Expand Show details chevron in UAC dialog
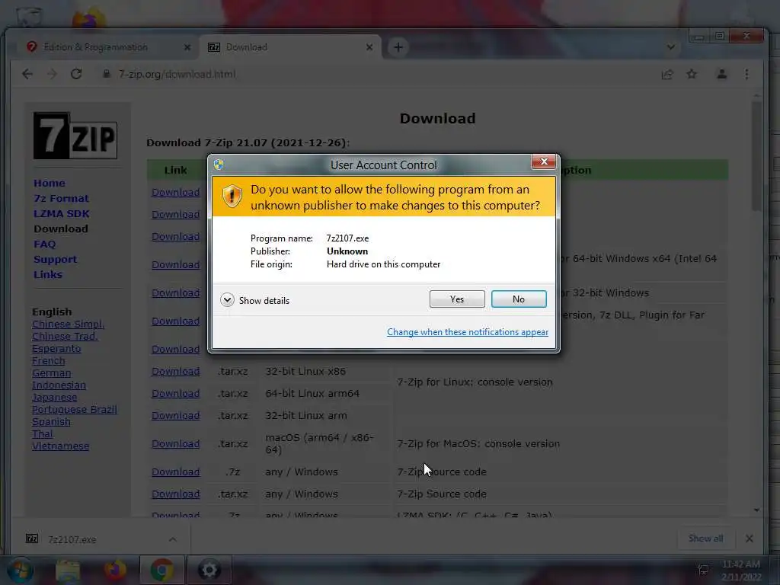The width and height of the screenshot is (780, 585). point(227,300)
